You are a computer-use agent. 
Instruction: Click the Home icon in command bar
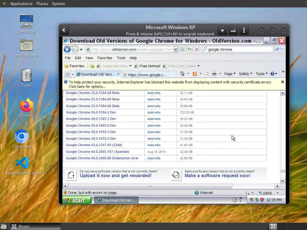(x=182, y=74)
